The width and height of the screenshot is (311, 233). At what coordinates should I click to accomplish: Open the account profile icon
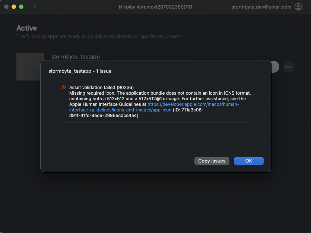pyautogui.click(x=298, y=7)
